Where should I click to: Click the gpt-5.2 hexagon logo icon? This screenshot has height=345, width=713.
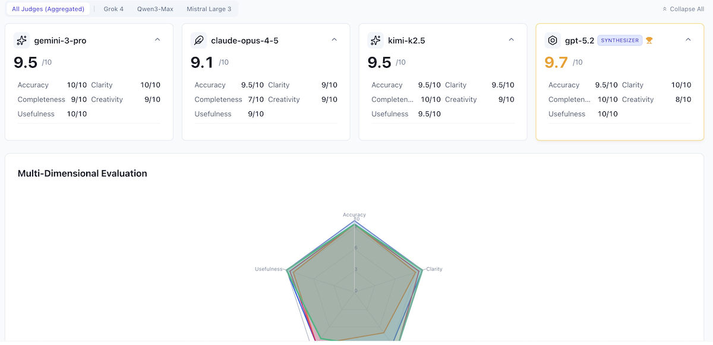[553, 40]
